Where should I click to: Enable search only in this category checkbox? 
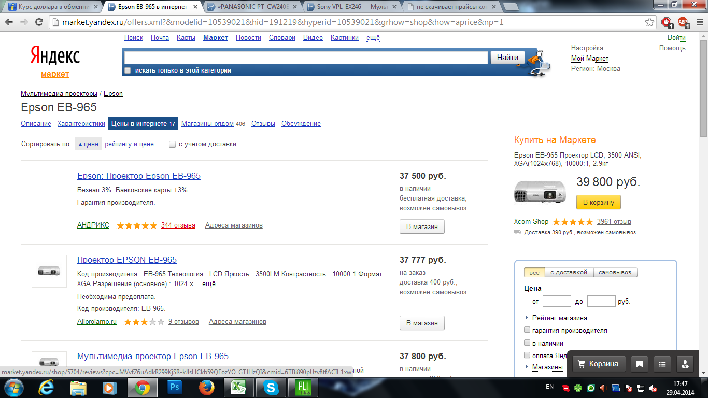(128, 70)
